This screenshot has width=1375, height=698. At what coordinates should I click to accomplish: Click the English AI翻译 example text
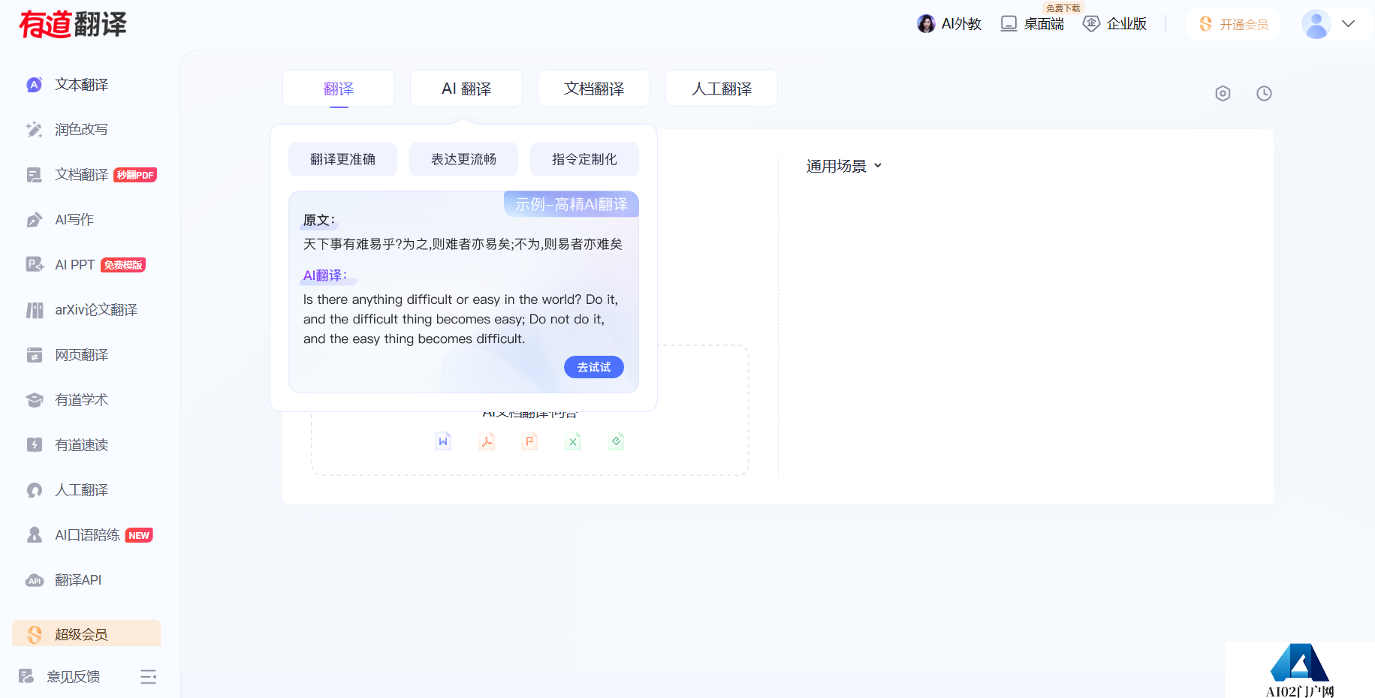tap(461, 319)
